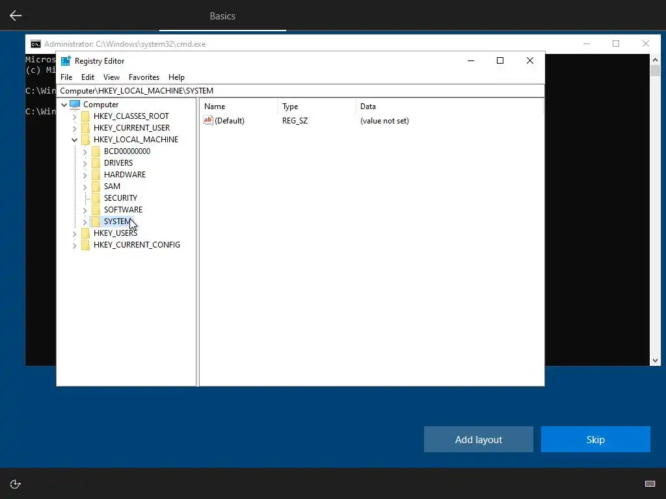
Task: Expand the DRIVERS key
Action: [x=85, y=163]
